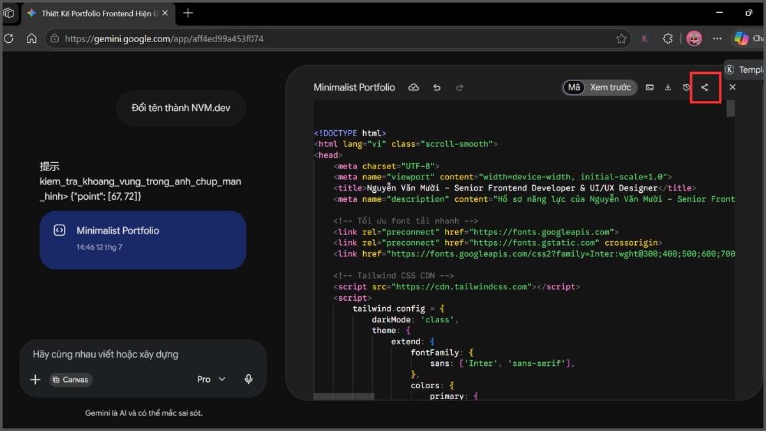Open the console panel icon

point(649,87)
